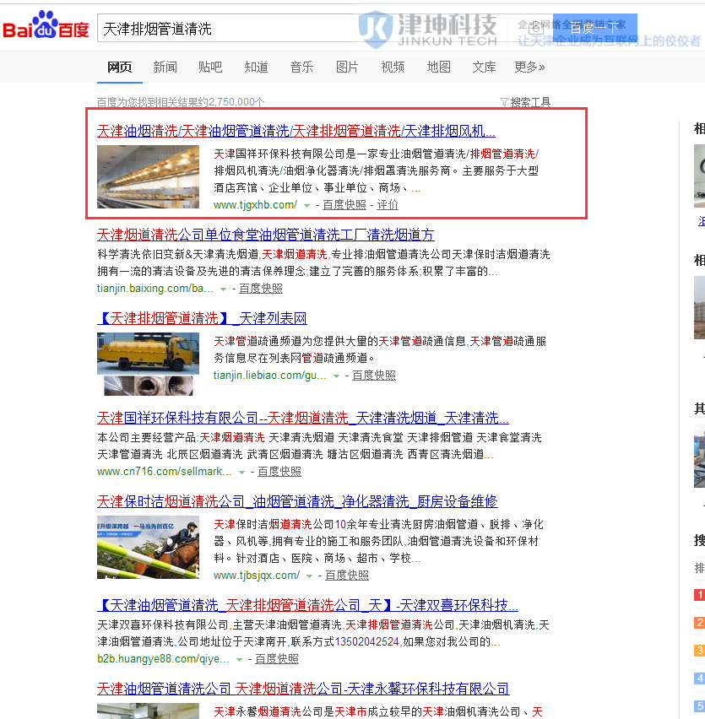Expand the 更多» menu
Viewport: 705px width, 719px height.
click(529, 68)
